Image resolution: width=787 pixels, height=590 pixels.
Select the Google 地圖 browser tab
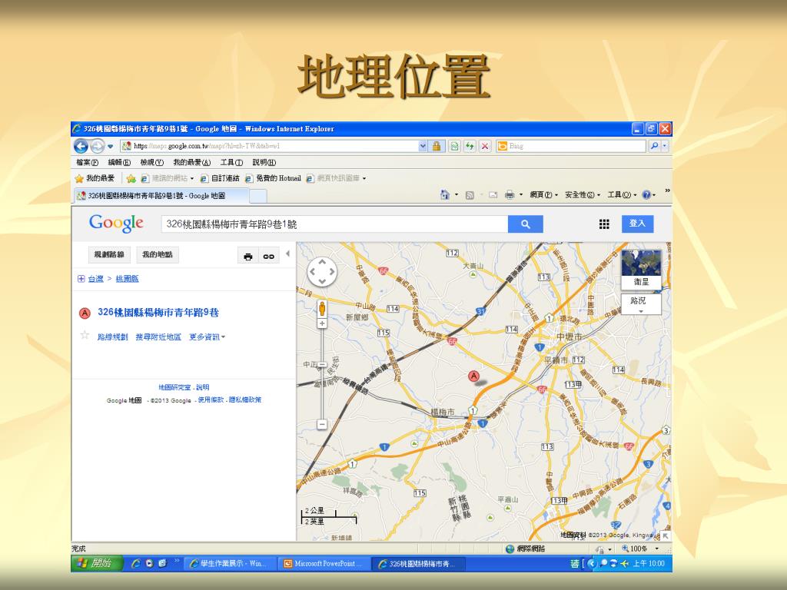click(161, 196)
